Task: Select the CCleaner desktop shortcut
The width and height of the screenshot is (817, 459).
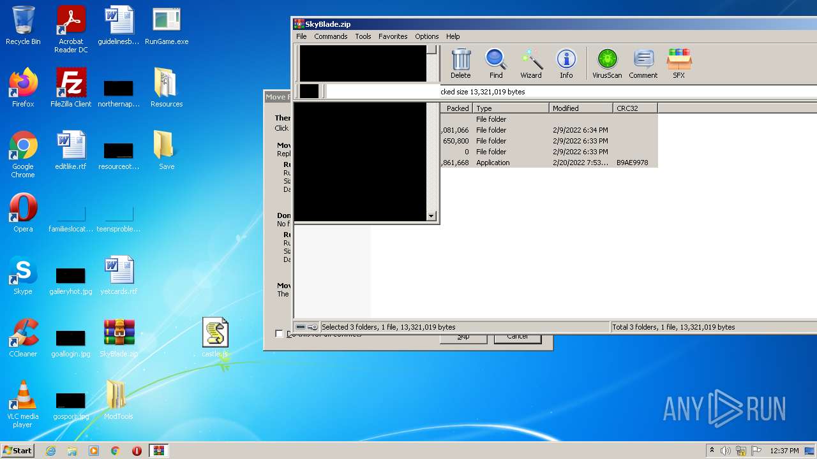Action: coord(23,339)
